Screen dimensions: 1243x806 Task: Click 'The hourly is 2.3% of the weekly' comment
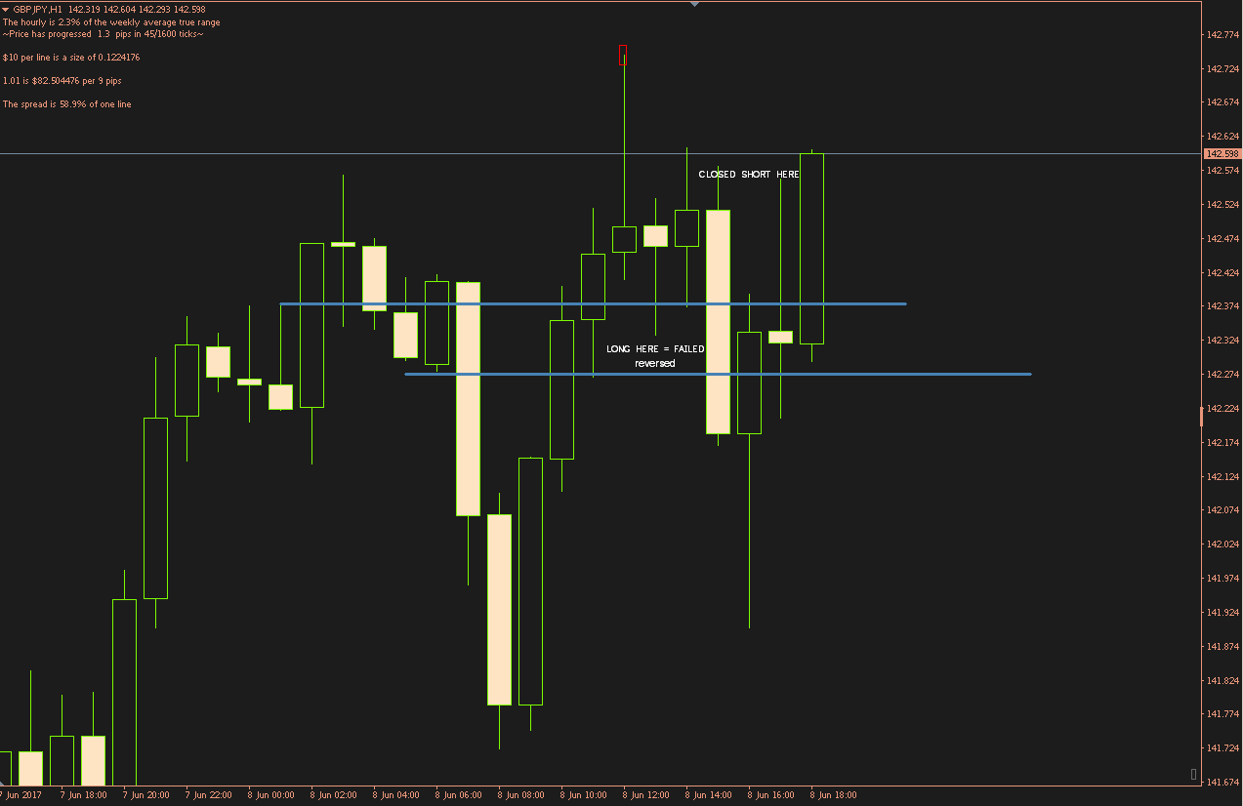[111, 22]
